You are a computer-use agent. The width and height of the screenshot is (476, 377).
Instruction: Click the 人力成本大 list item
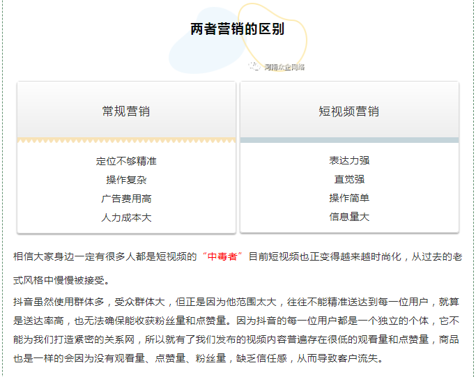pos(126,217)
